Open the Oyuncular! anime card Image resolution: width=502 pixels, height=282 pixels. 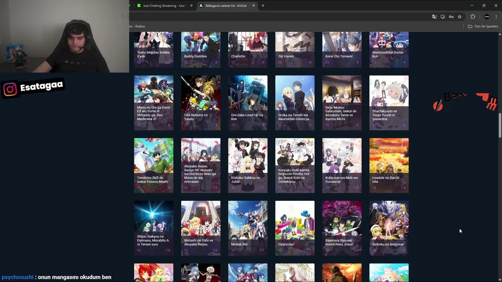(x=295, y=228)
